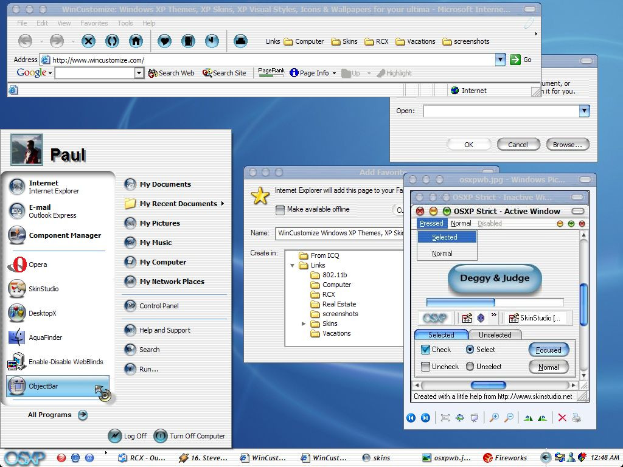Click Log Off in the Start menu
The image size is (623, 467).
pos(128,436)
